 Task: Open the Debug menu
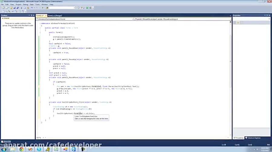pyautogui.click(x=25, y=5)
